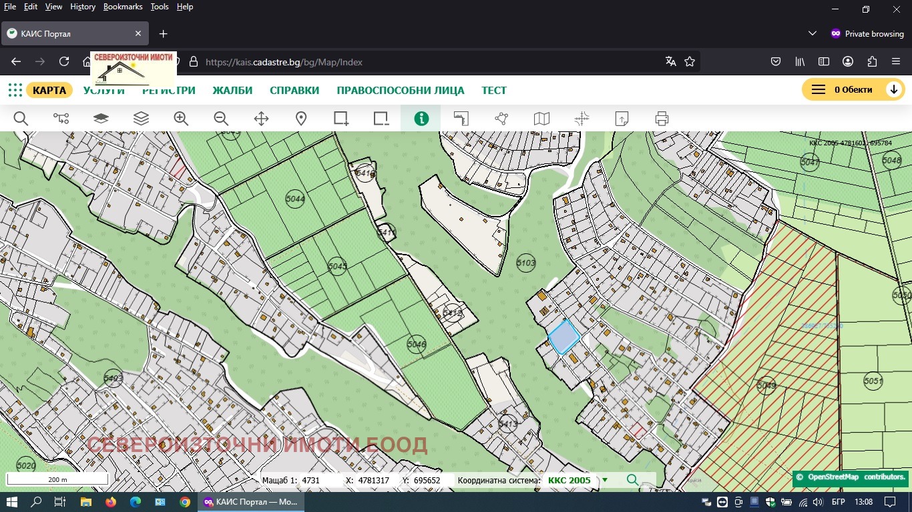
Task: Toggle the remove-from-selection rectangle tool
Action: pos(381,119)
